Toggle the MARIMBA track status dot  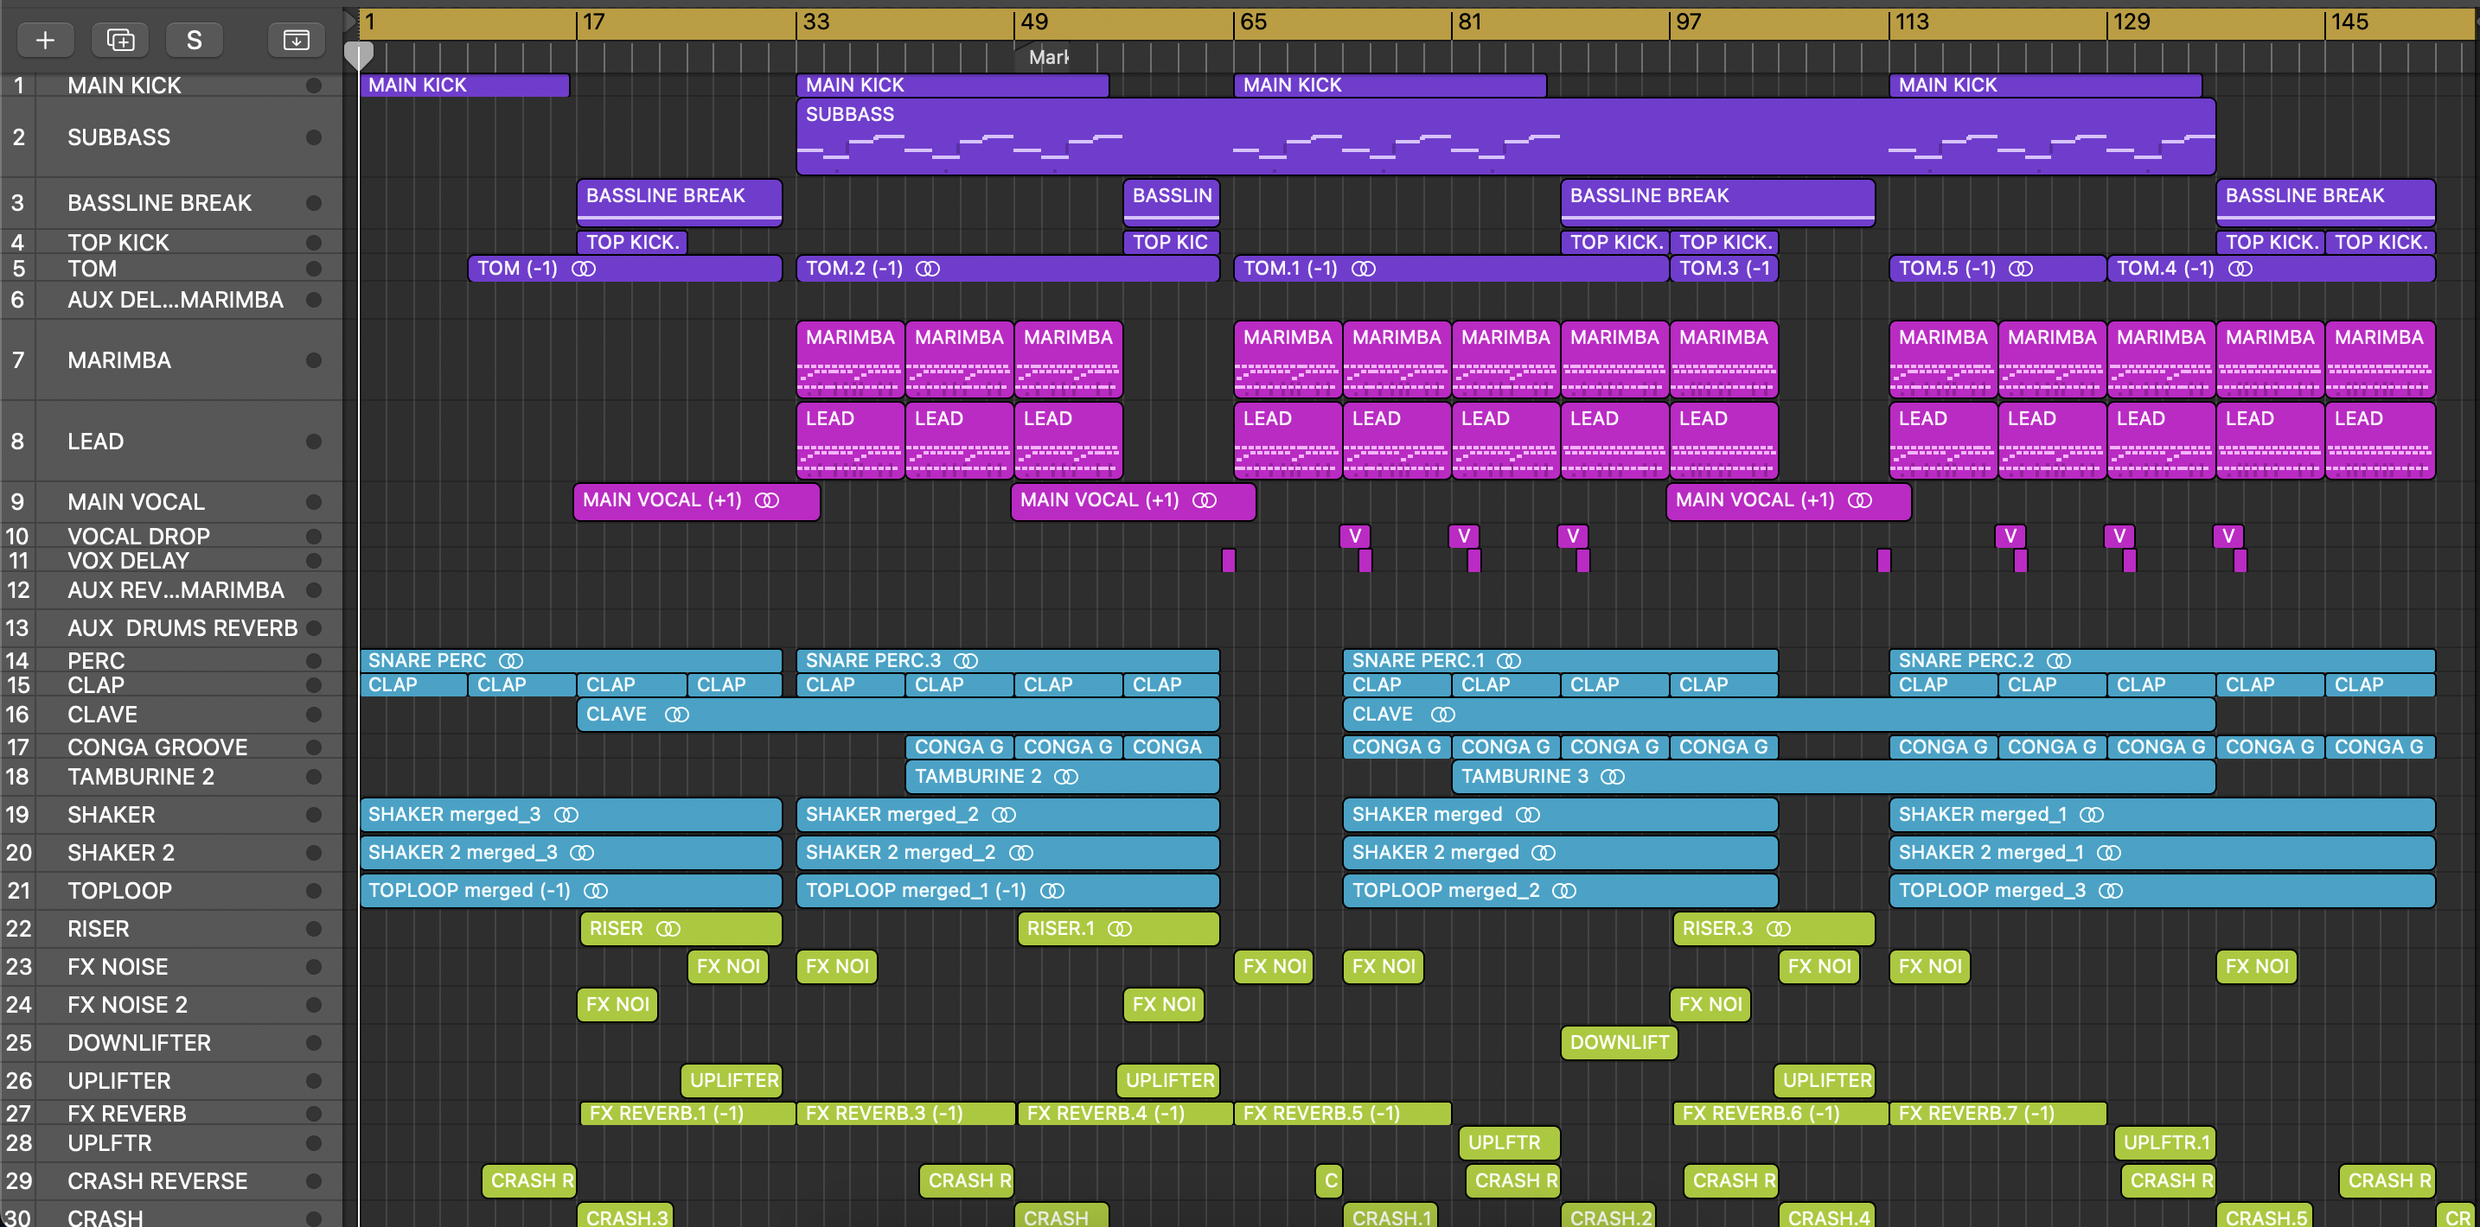pyautogui.click(x=313, y=361)
